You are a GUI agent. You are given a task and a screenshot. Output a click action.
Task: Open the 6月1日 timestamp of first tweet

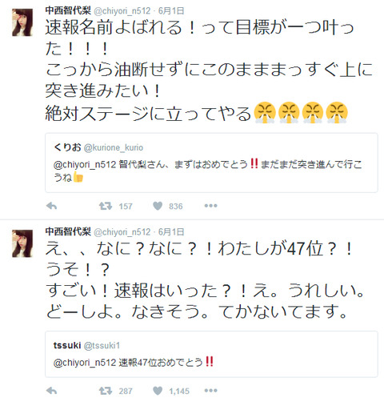pos(171,10)
